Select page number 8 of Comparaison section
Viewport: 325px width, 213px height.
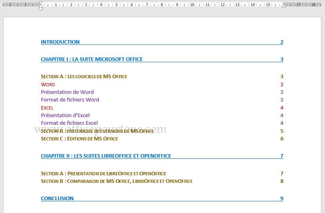coord(282,181)
